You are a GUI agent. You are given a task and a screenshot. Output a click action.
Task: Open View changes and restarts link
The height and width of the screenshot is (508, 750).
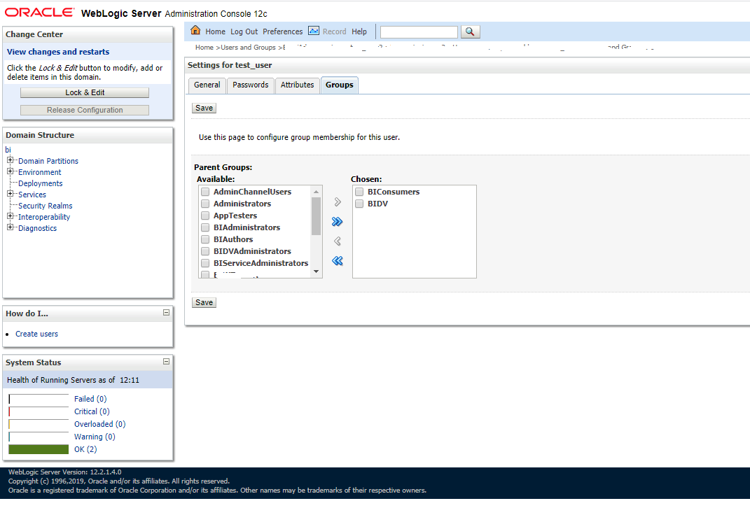(58, 52)
